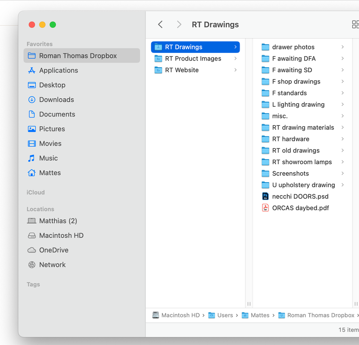Select the RT hardware folder
The image size is (359, 345).
tap(290, 139)
